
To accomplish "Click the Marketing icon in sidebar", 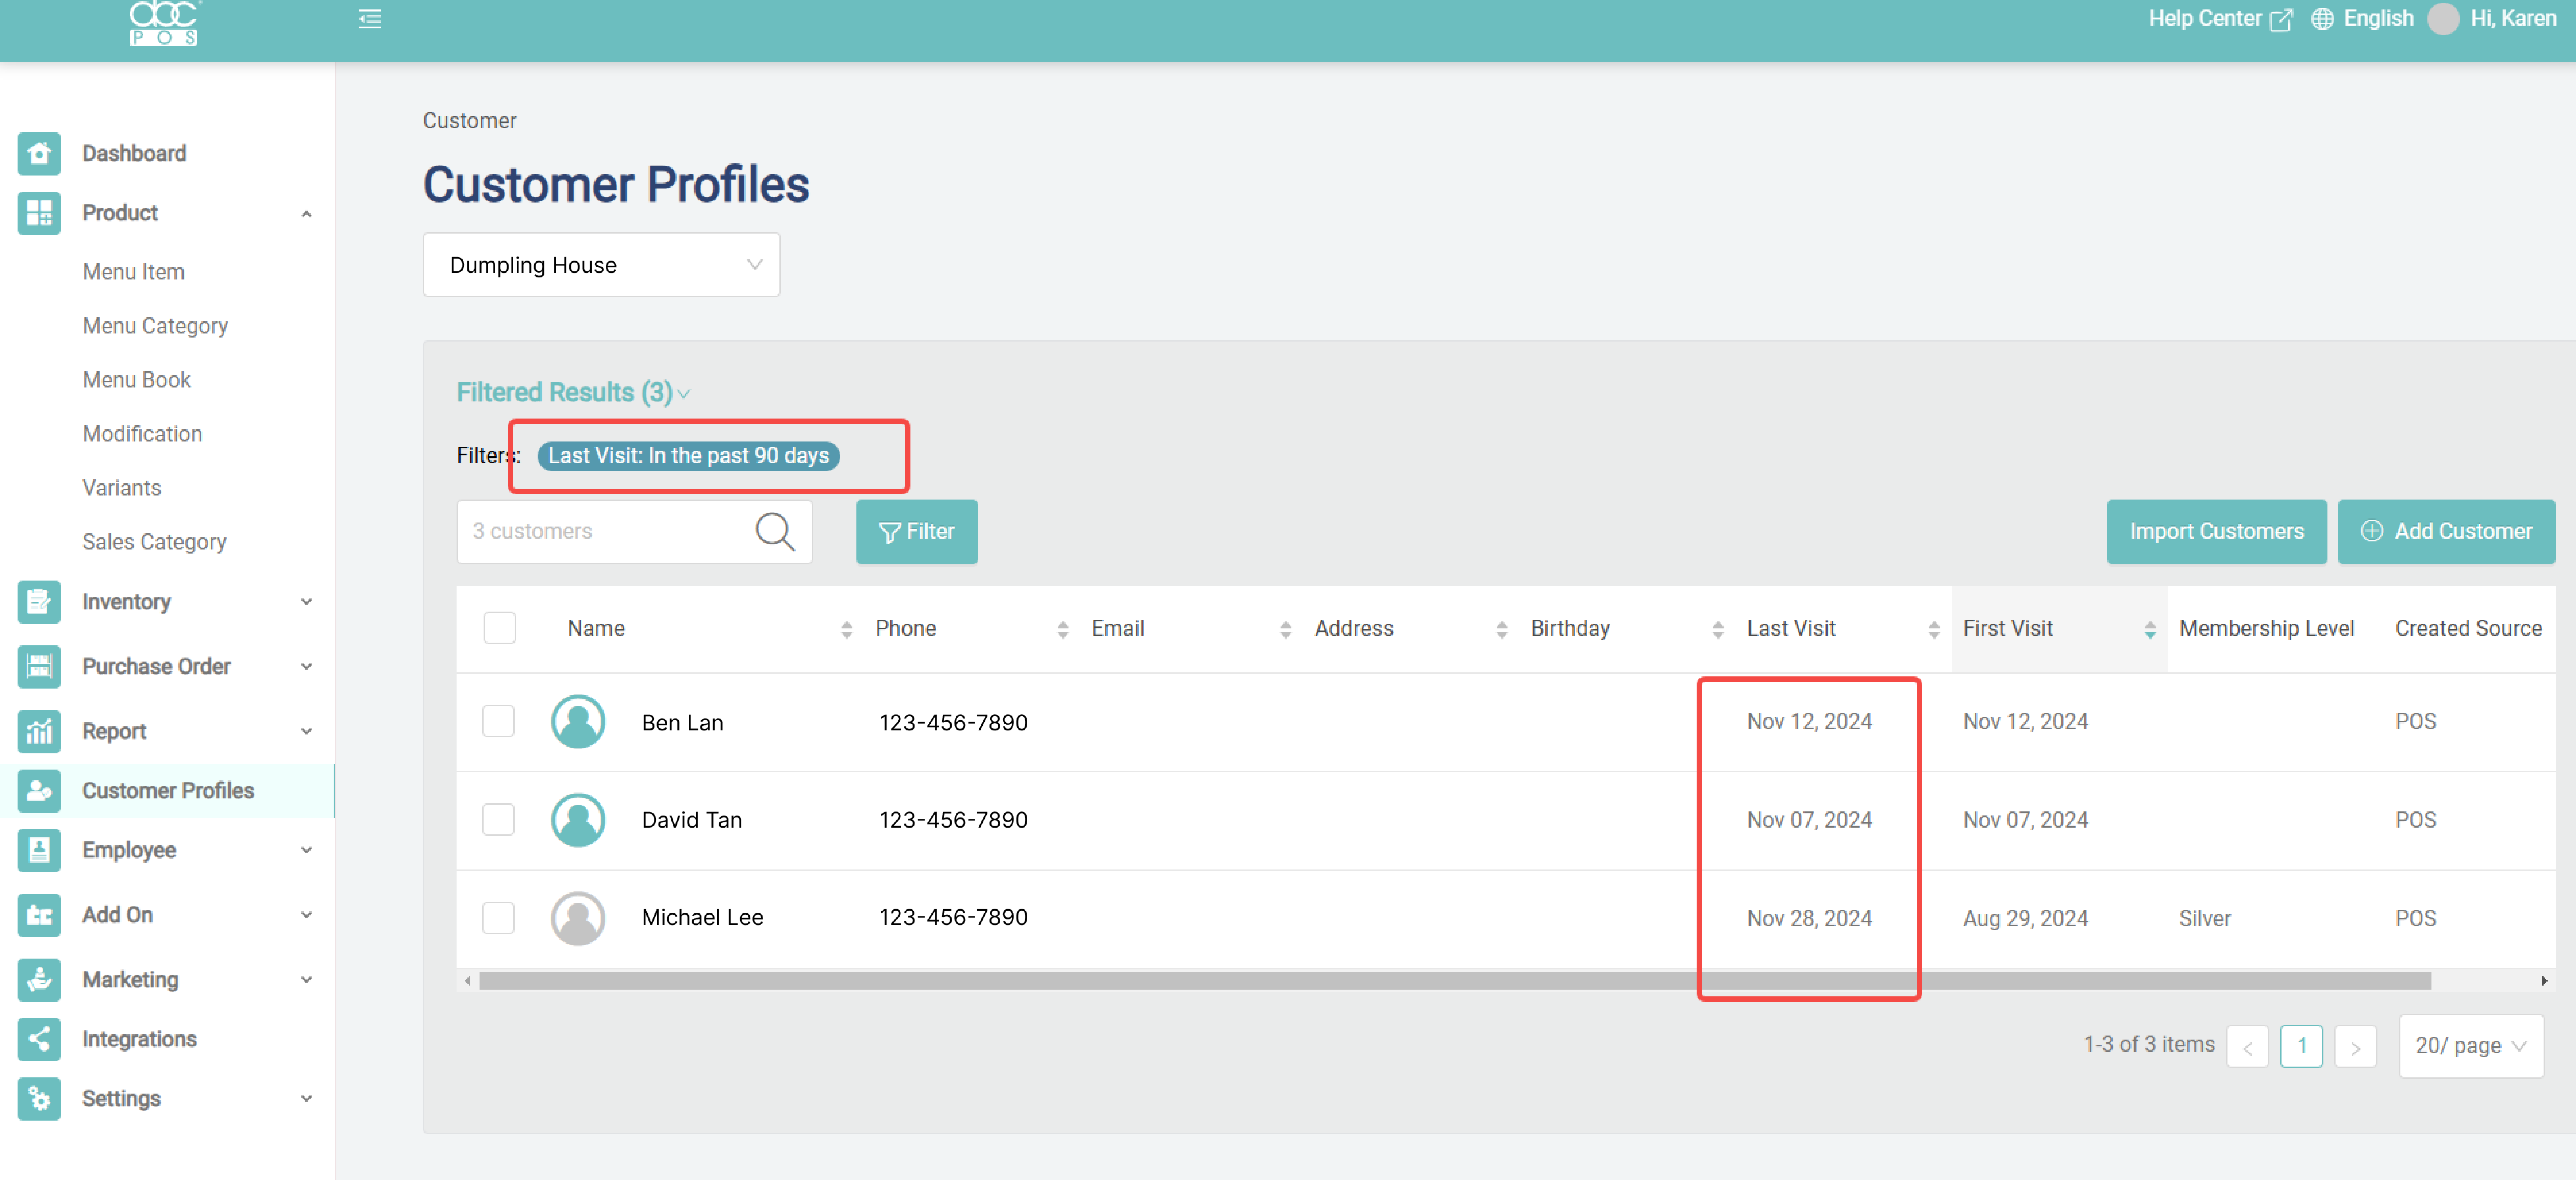I will (39, 980).
